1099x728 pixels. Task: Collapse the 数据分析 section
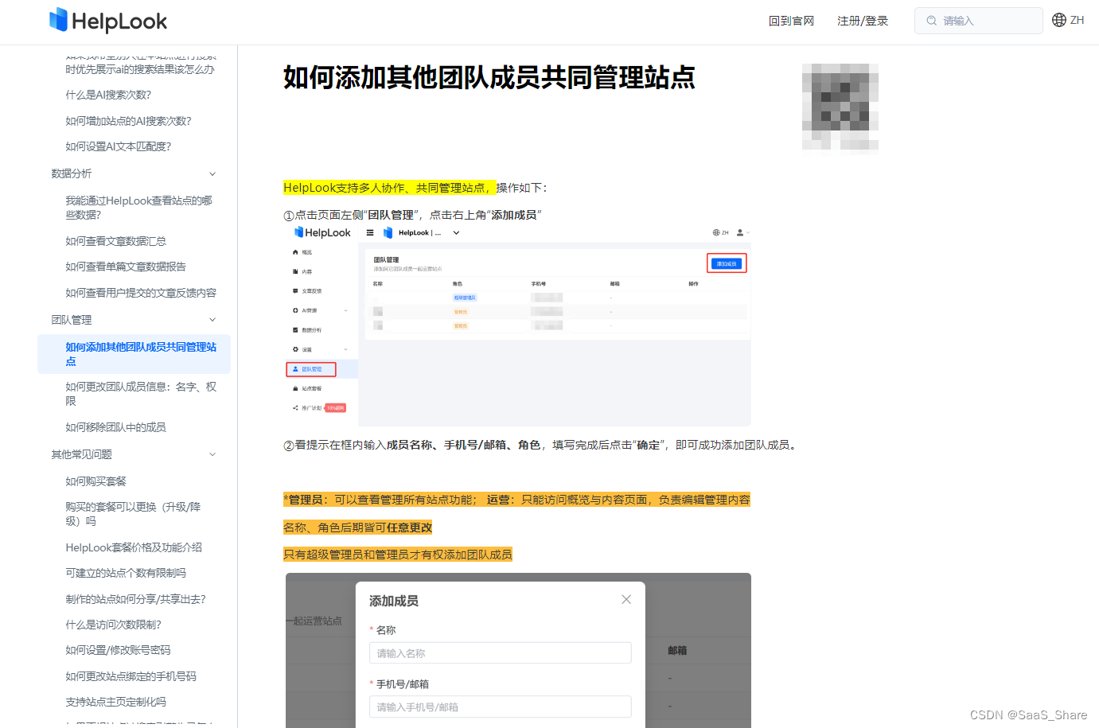tap(212, 173)
